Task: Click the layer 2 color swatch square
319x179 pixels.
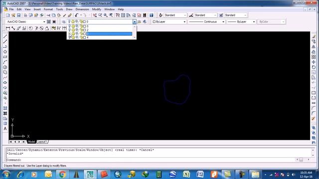Action: pos(84,30)
